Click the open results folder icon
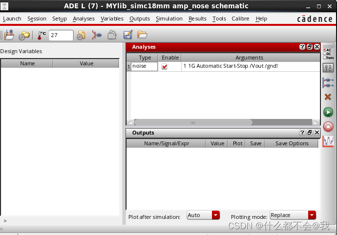This screenshot has height=235, width=337. click(142, 35)
